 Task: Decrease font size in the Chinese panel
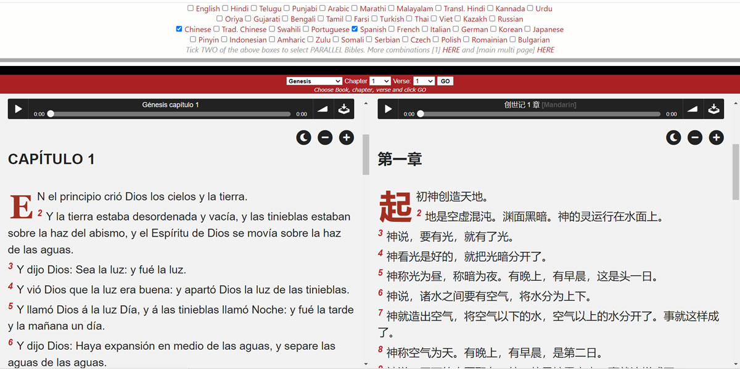pyautogui.click(x=695, y=137)
